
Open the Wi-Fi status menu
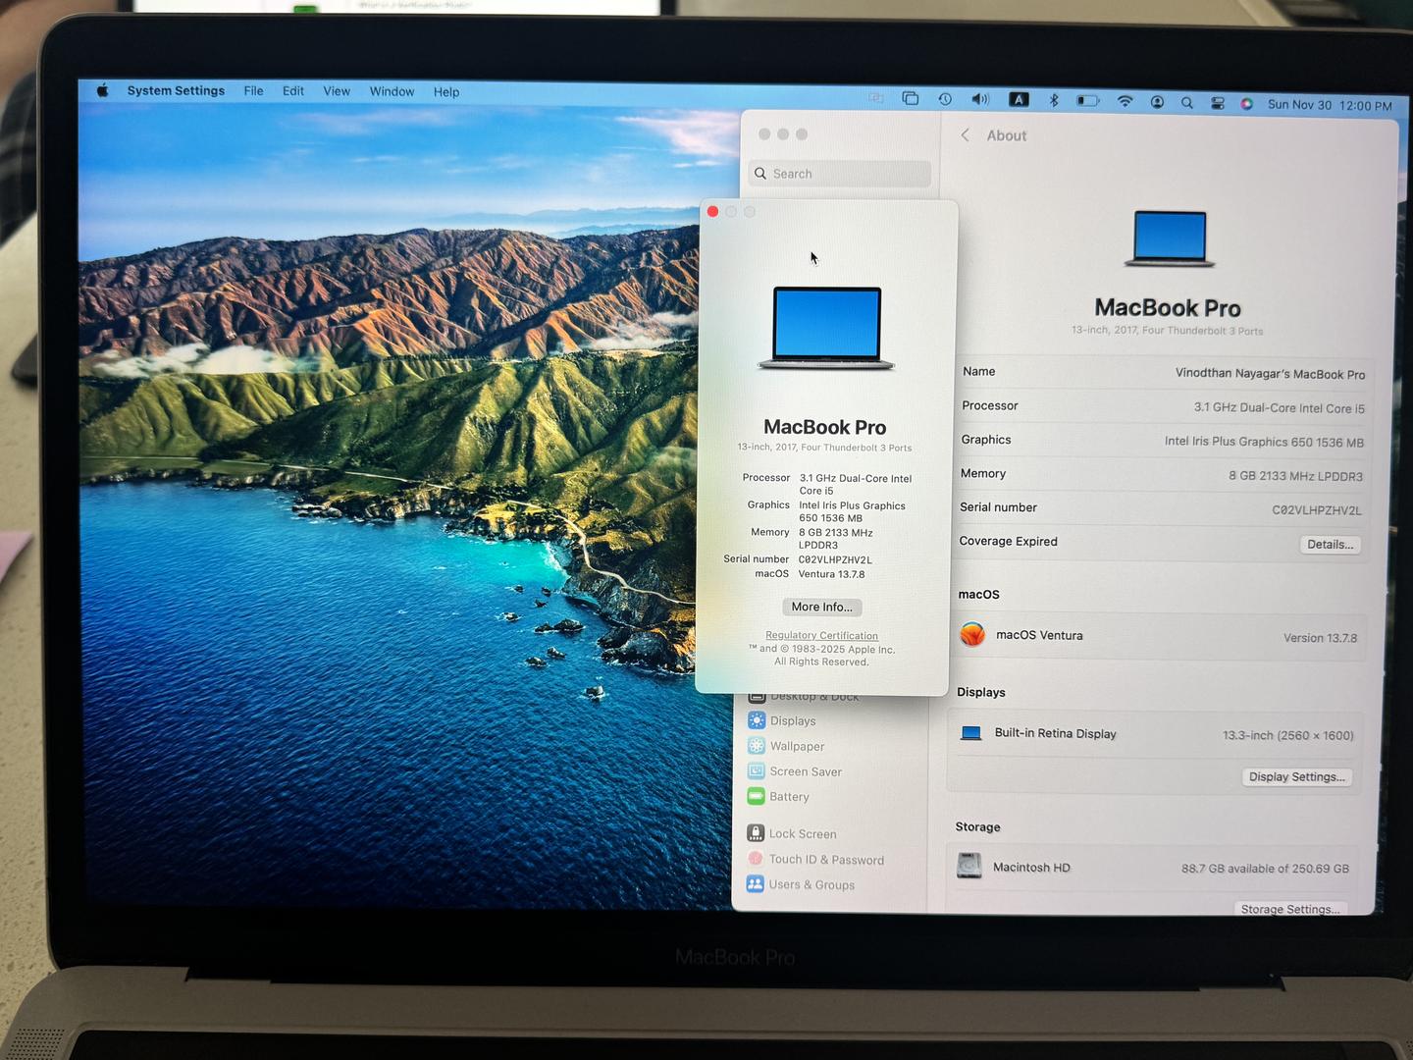(x=1125, y=101)
